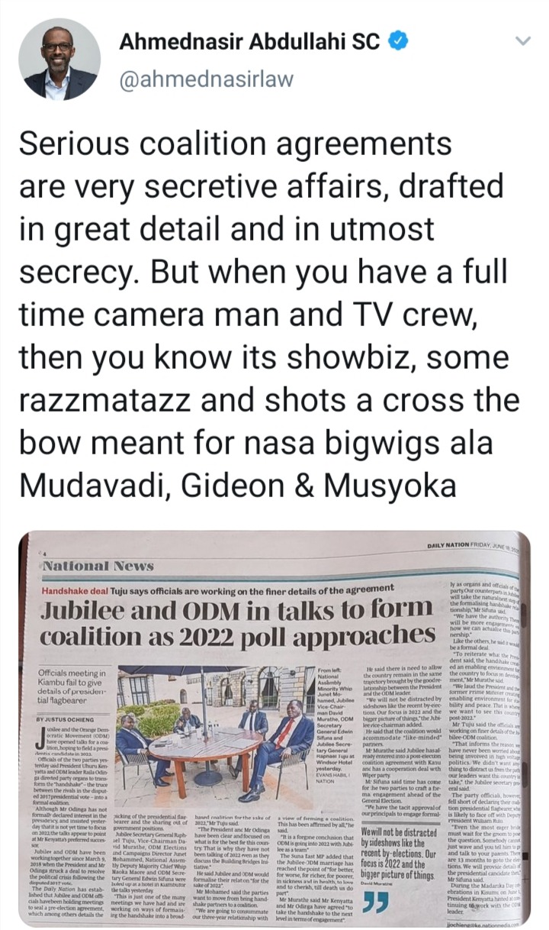
Task: Click the blue verified badge
Action: point(398,42)
